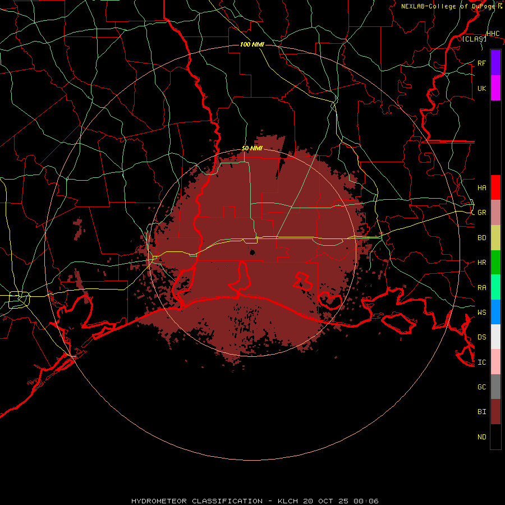This screenshot has height=505, width=505.
Task: Click the "BI" legend label
Action: tap(481, 412)
